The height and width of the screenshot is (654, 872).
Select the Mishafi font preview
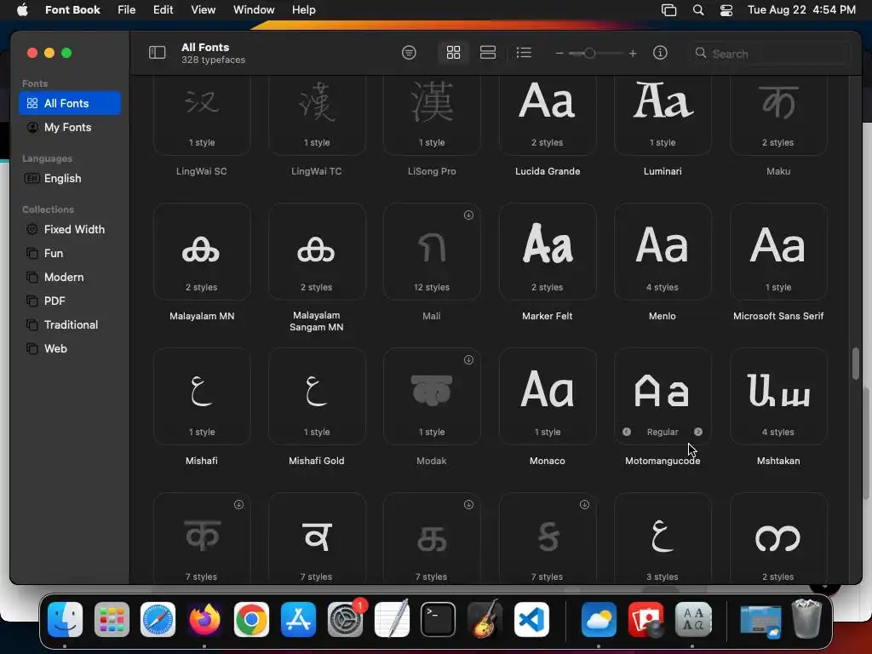202,396
